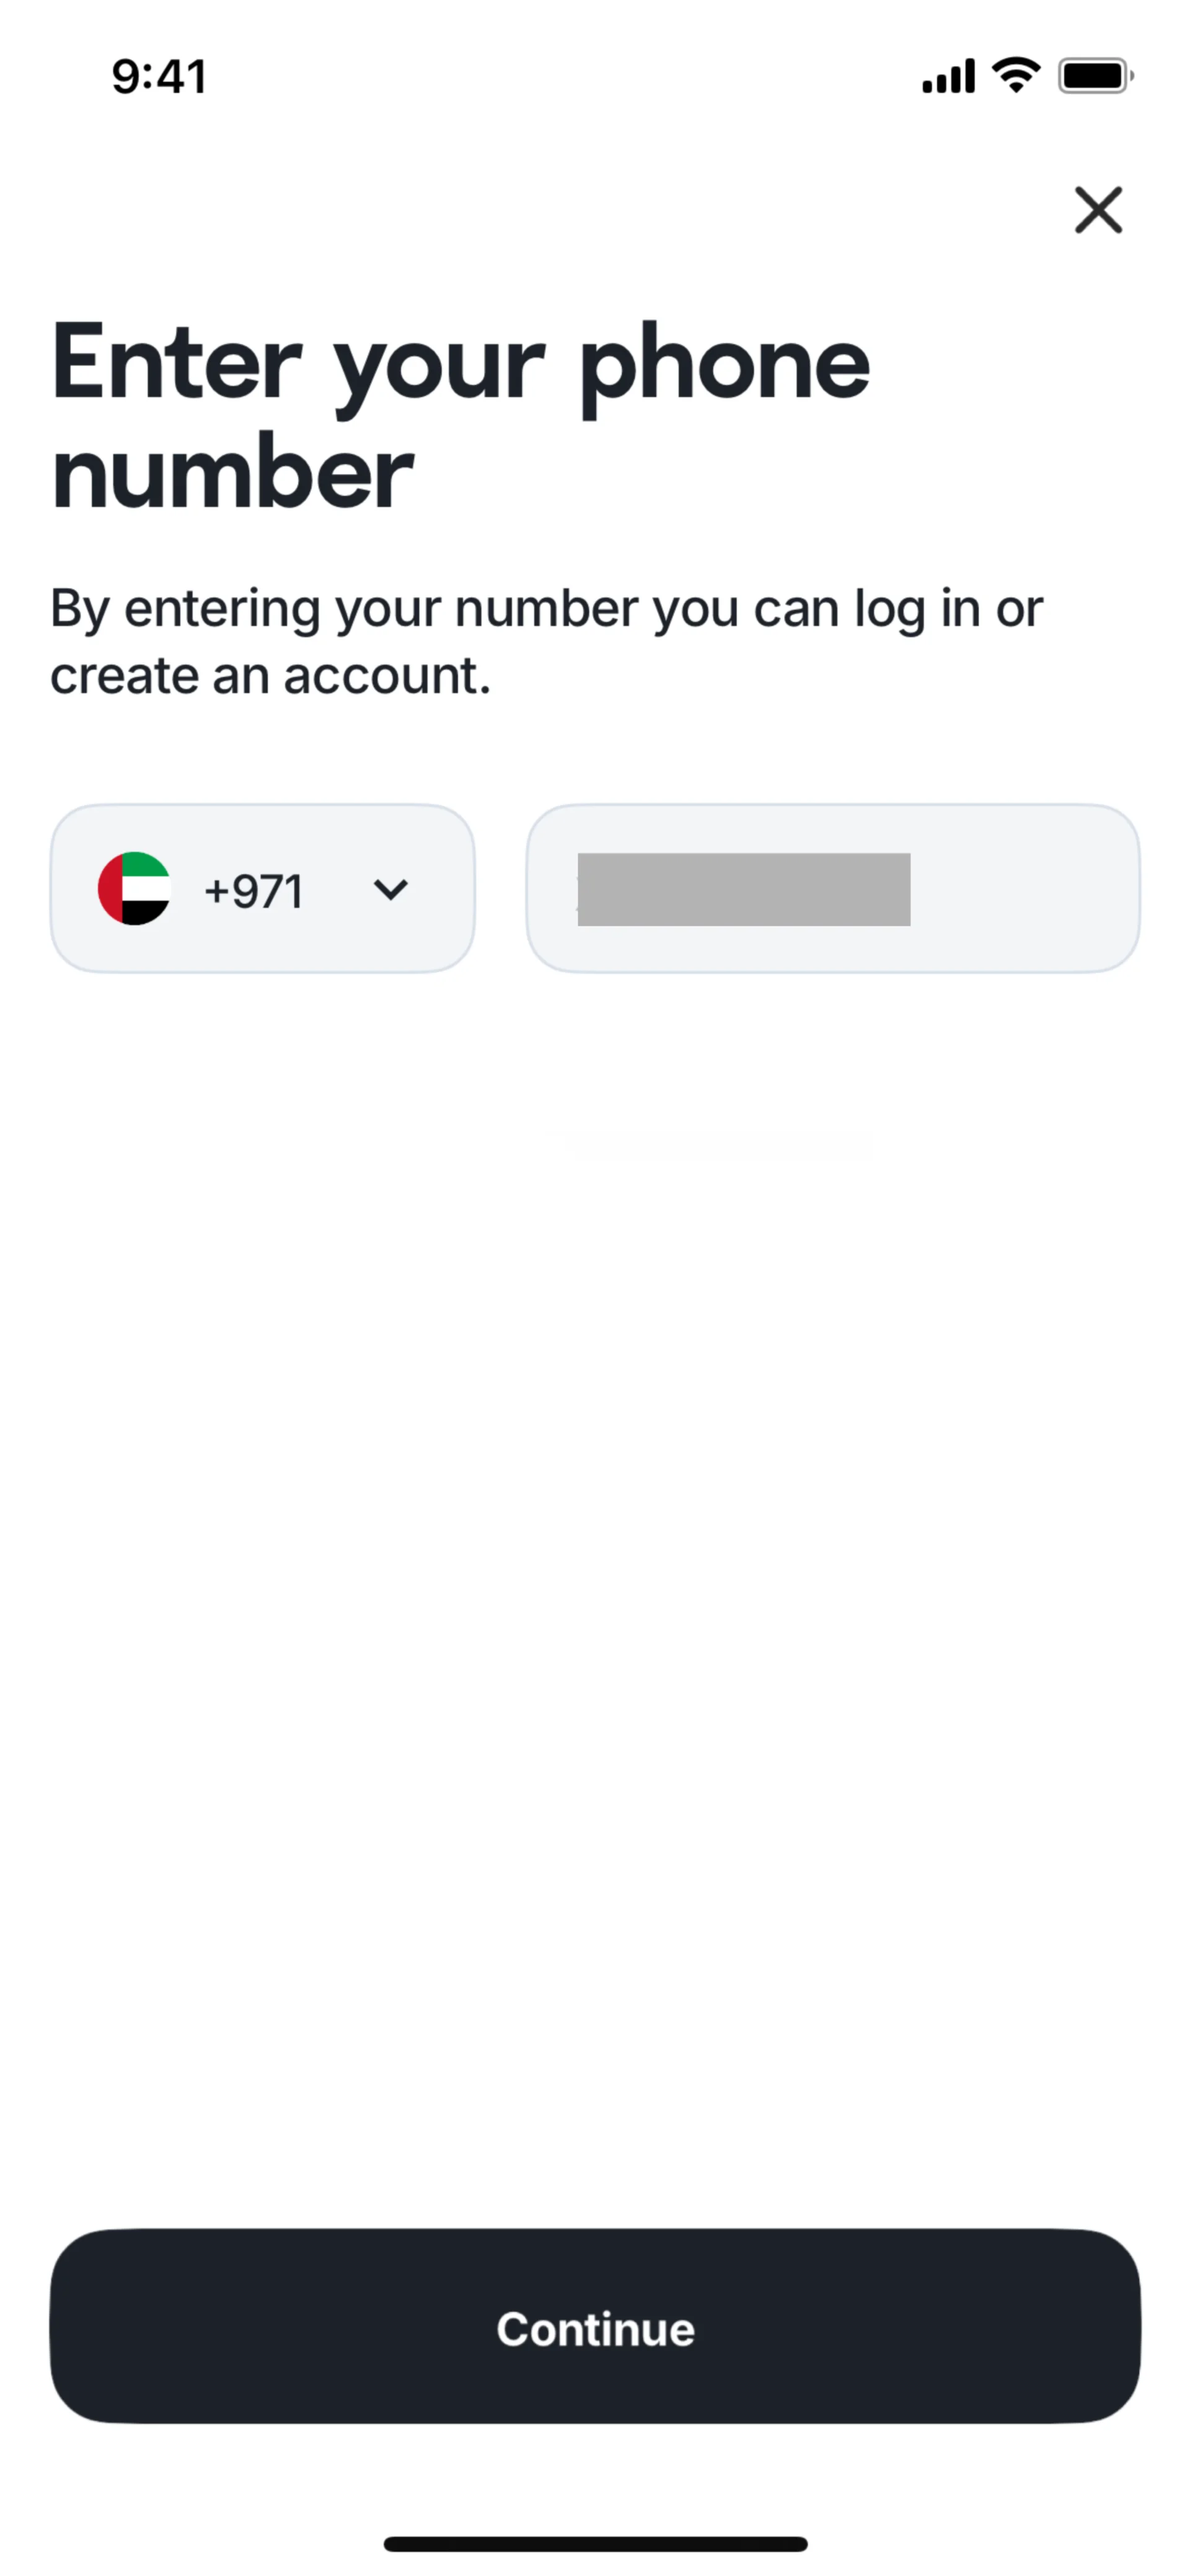
Task: Click empty right side of phone field
Action: click(1025, 888)
